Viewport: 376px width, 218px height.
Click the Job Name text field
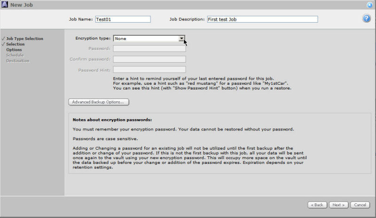(122, 19)
